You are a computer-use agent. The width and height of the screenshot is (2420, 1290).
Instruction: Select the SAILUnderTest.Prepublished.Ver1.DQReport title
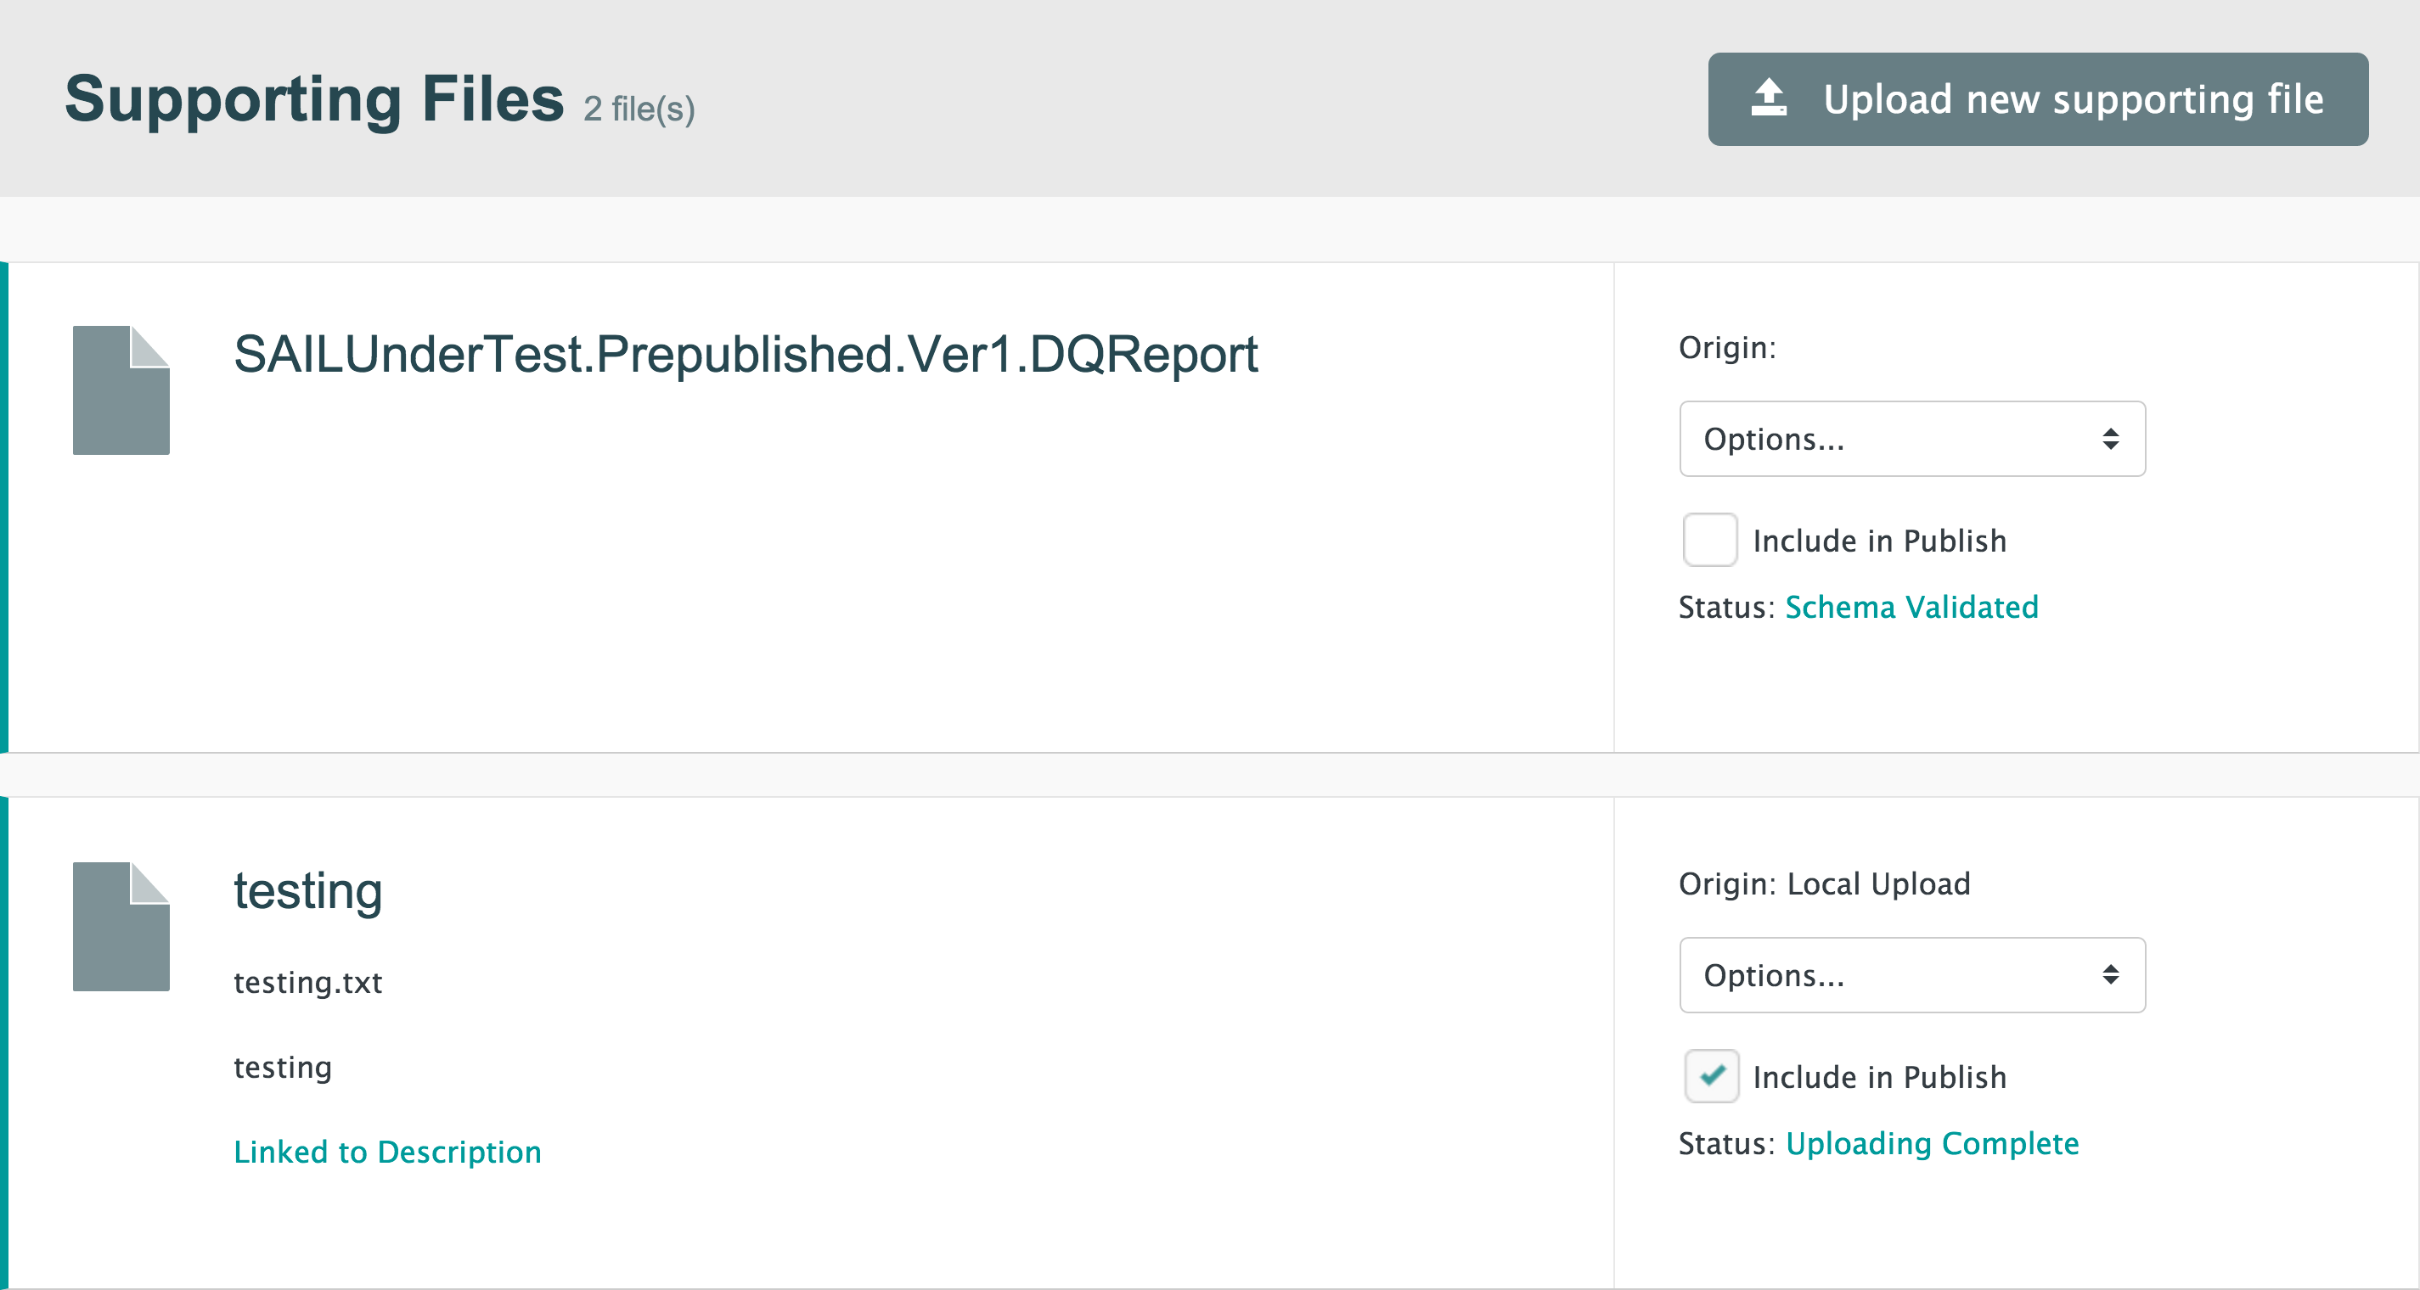(745, 355)
